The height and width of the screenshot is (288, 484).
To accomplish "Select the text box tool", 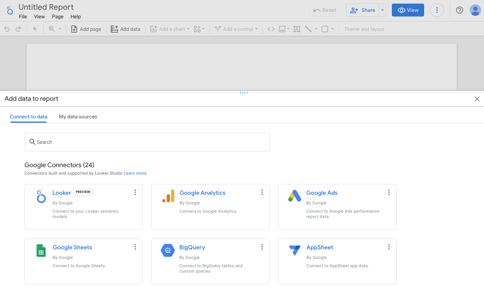I will tap(297, 29).
